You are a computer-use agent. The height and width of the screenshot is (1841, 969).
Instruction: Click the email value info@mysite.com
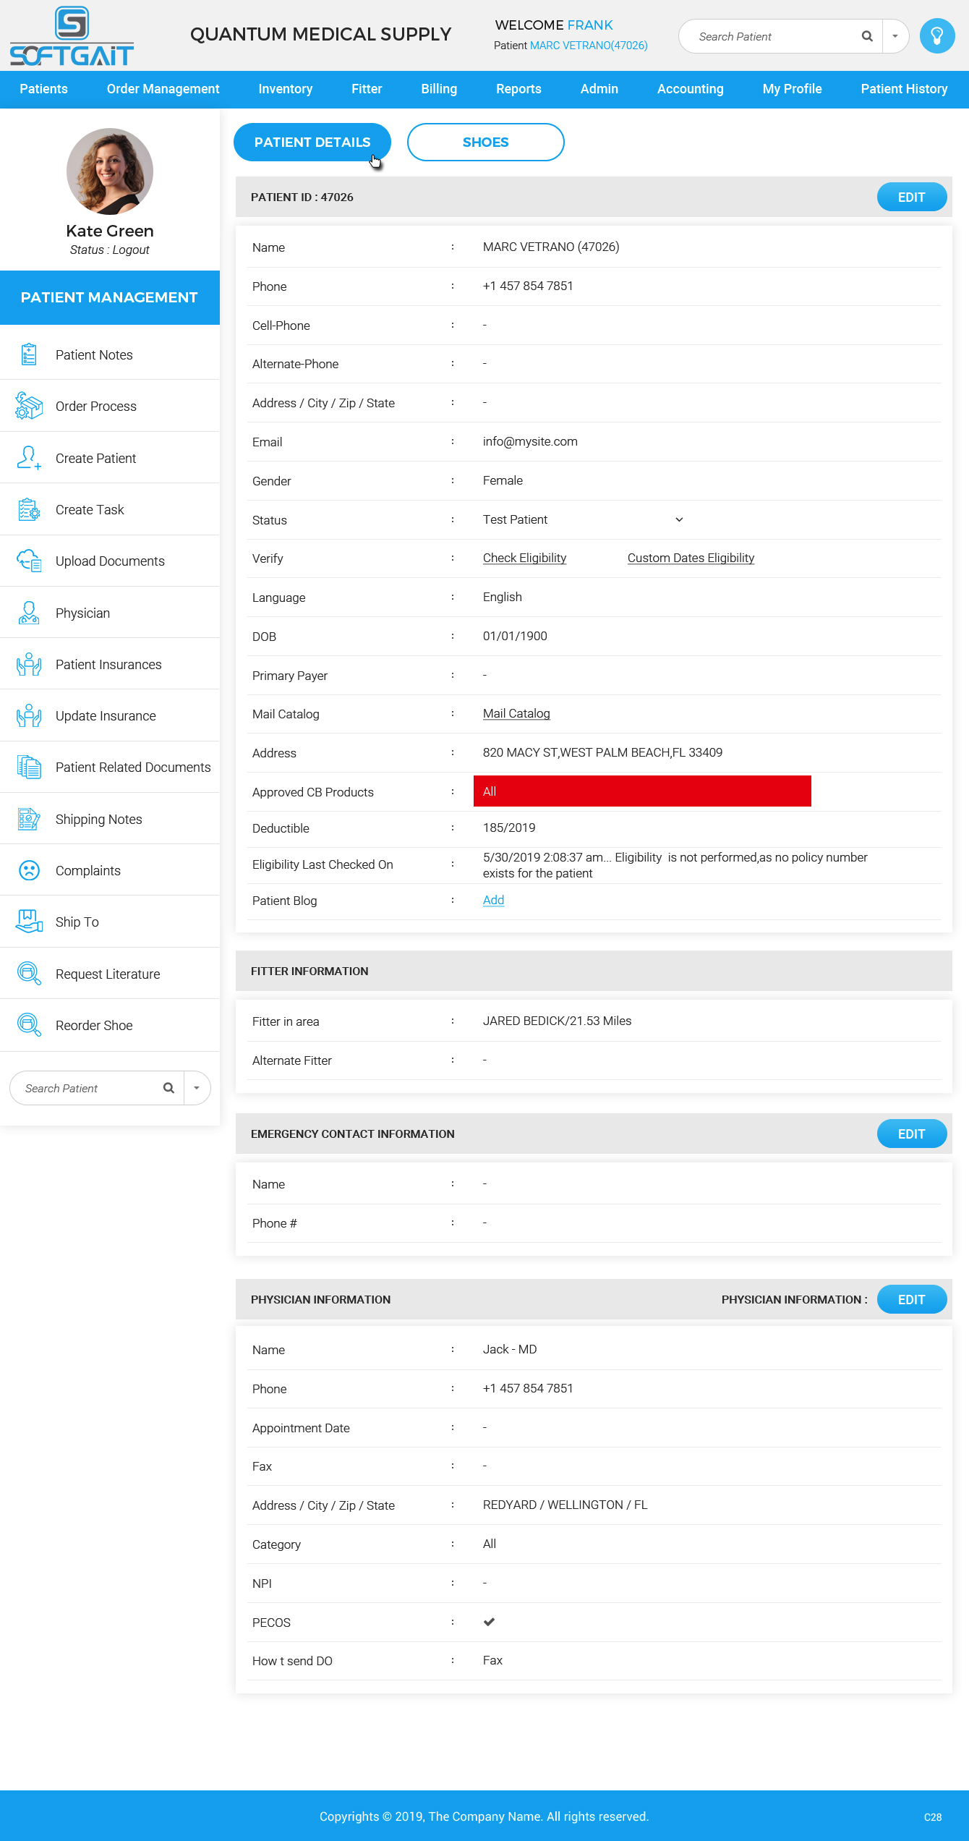click(x=530, y=441)
